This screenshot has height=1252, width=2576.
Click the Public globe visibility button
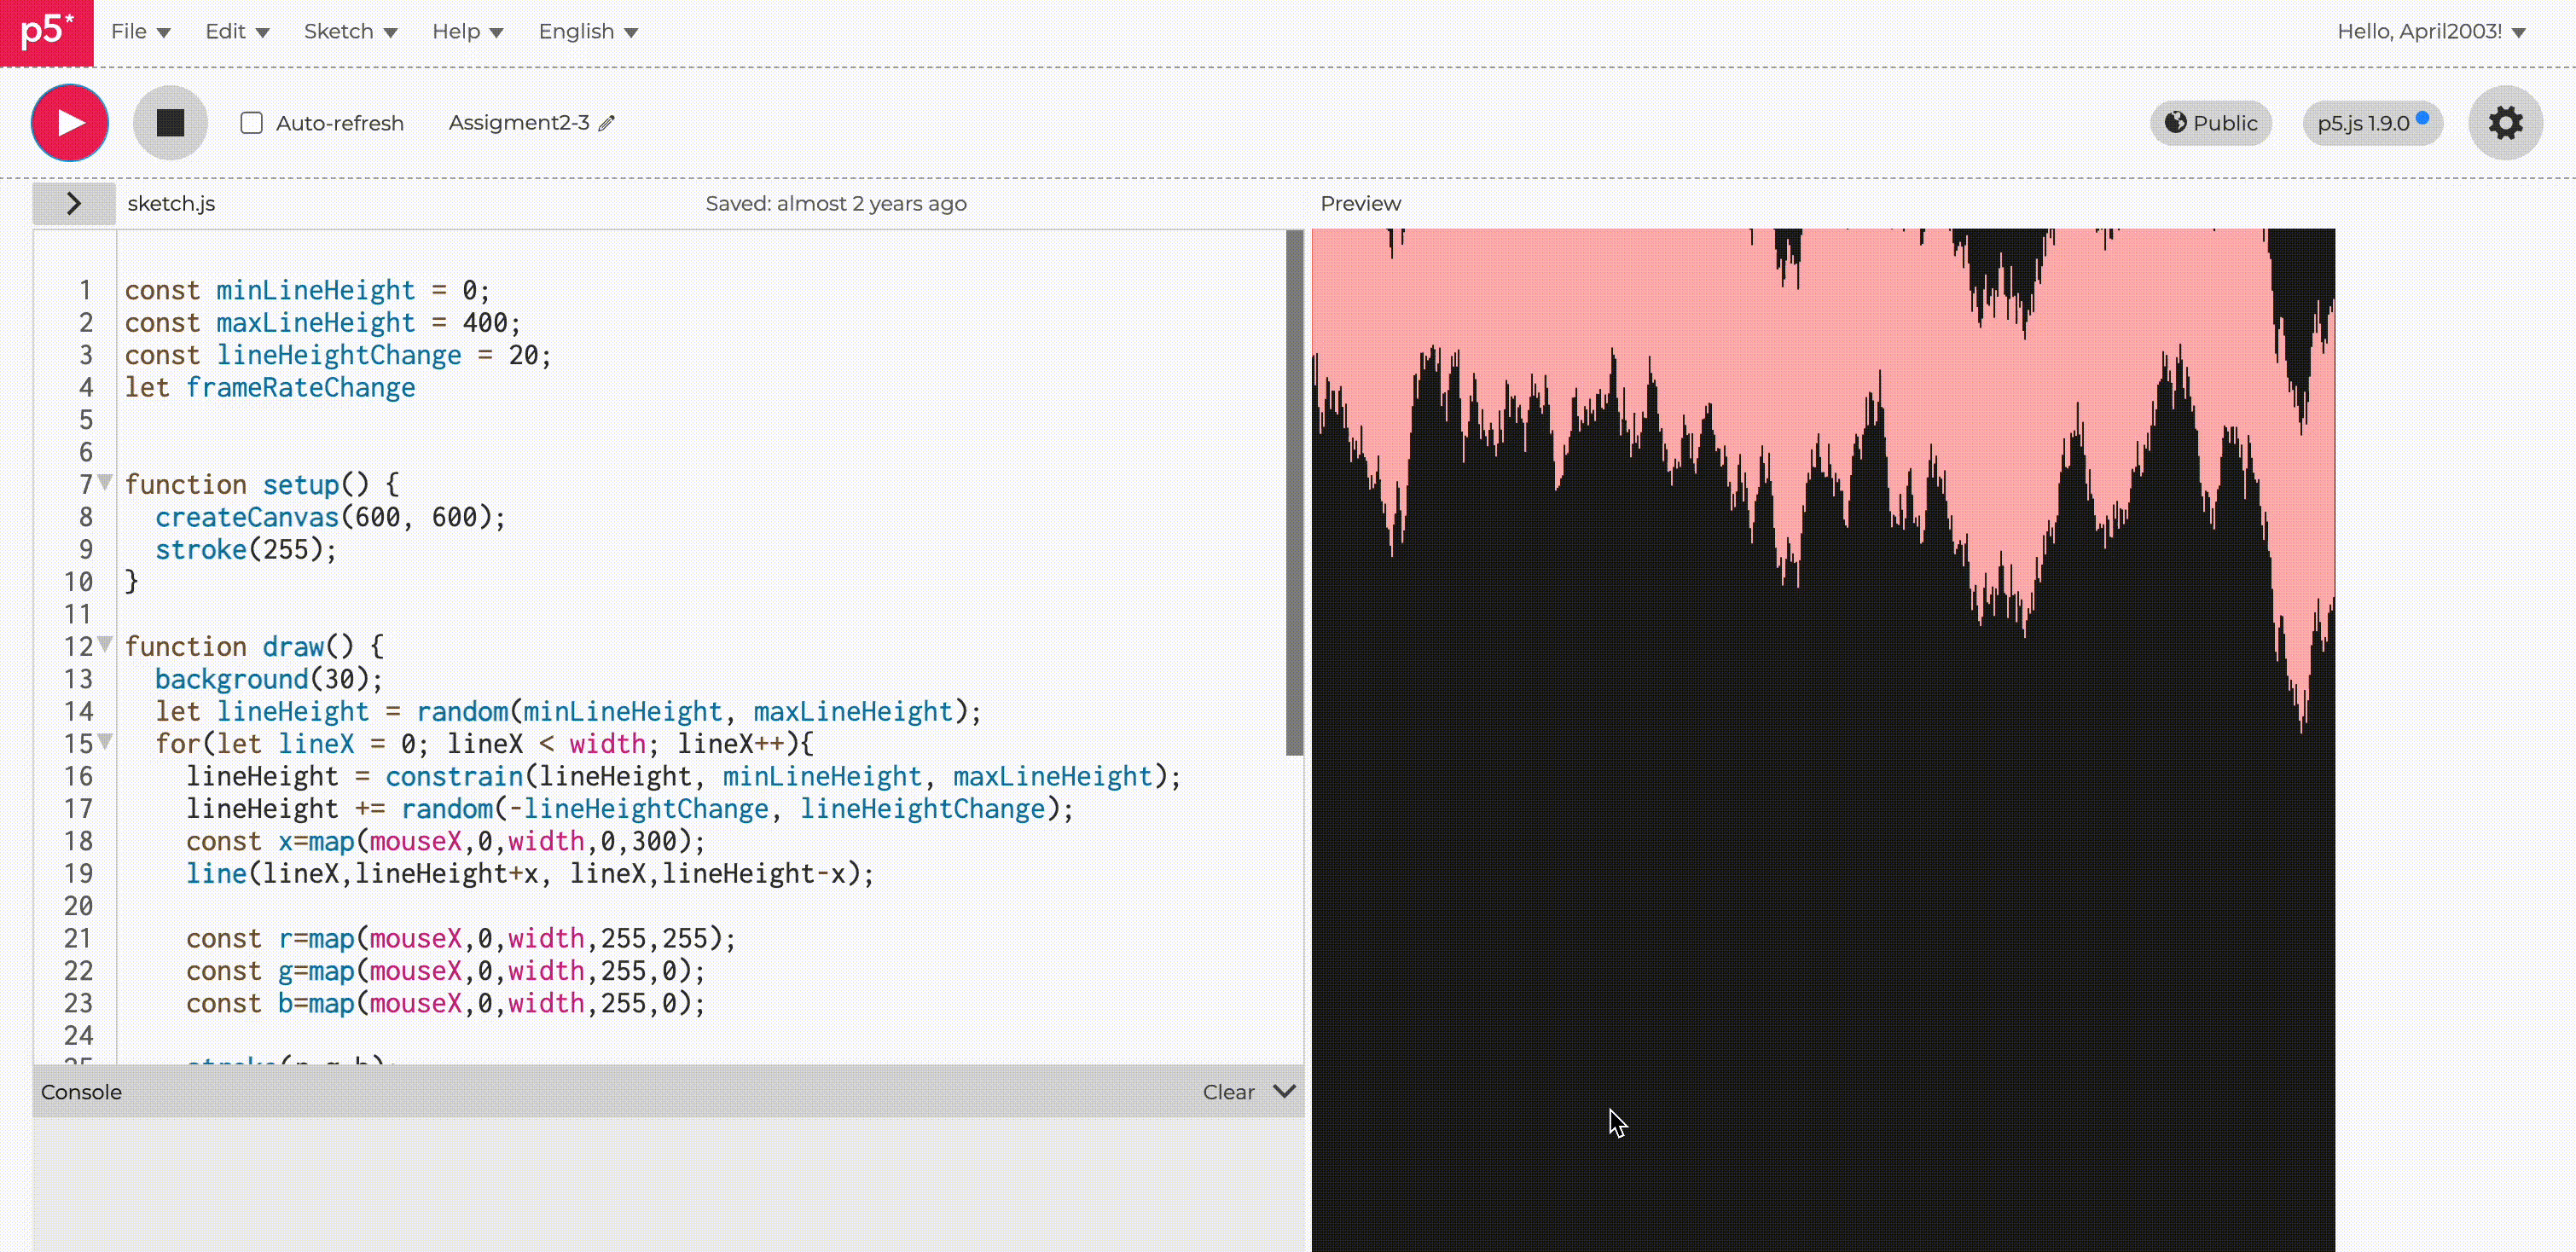2211,123
